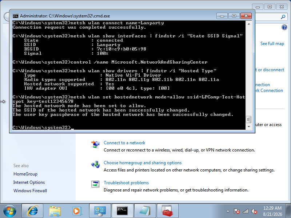Open Choose homegroup and sharing options
This screenshot has height=218, width=291.
pos(143,163)
